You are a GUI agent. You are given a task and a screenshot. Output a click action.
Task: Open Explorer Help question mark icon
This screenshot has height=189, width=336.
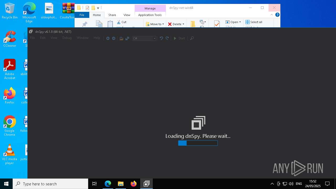277,15
